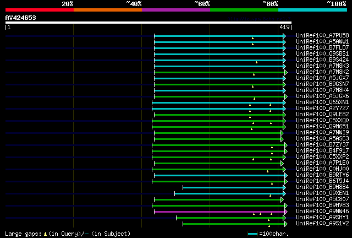Screen dimensions: 352x238
Task: Select the UniRef100_Q9LE82 label
Action: pos(322,115)
